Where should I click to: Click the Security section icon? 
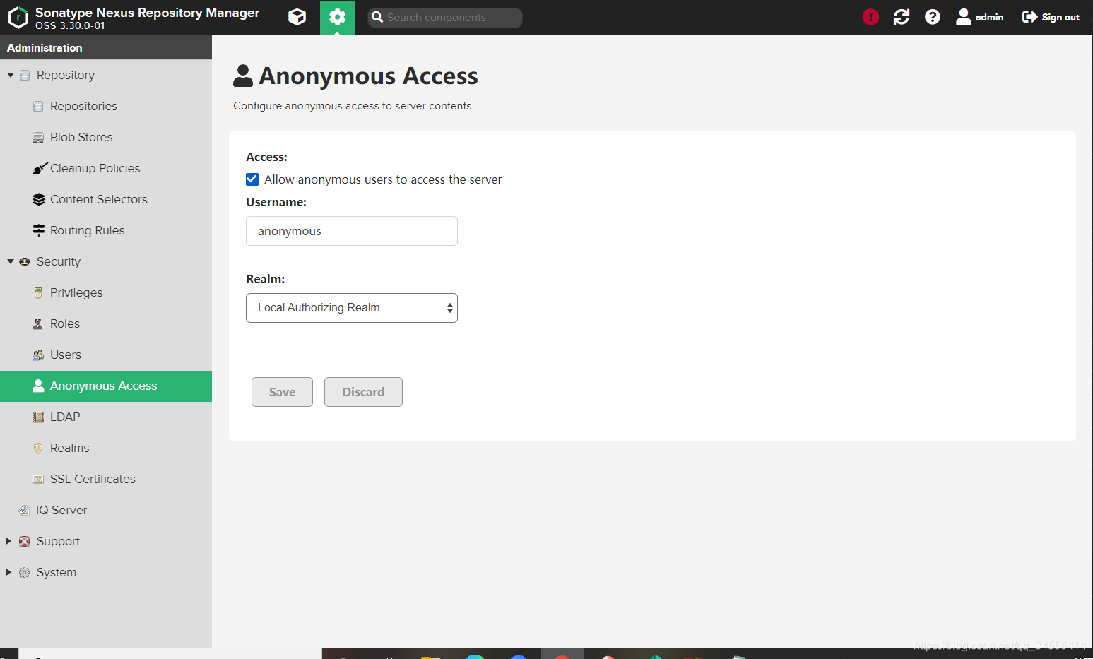[x=25, y=261]
